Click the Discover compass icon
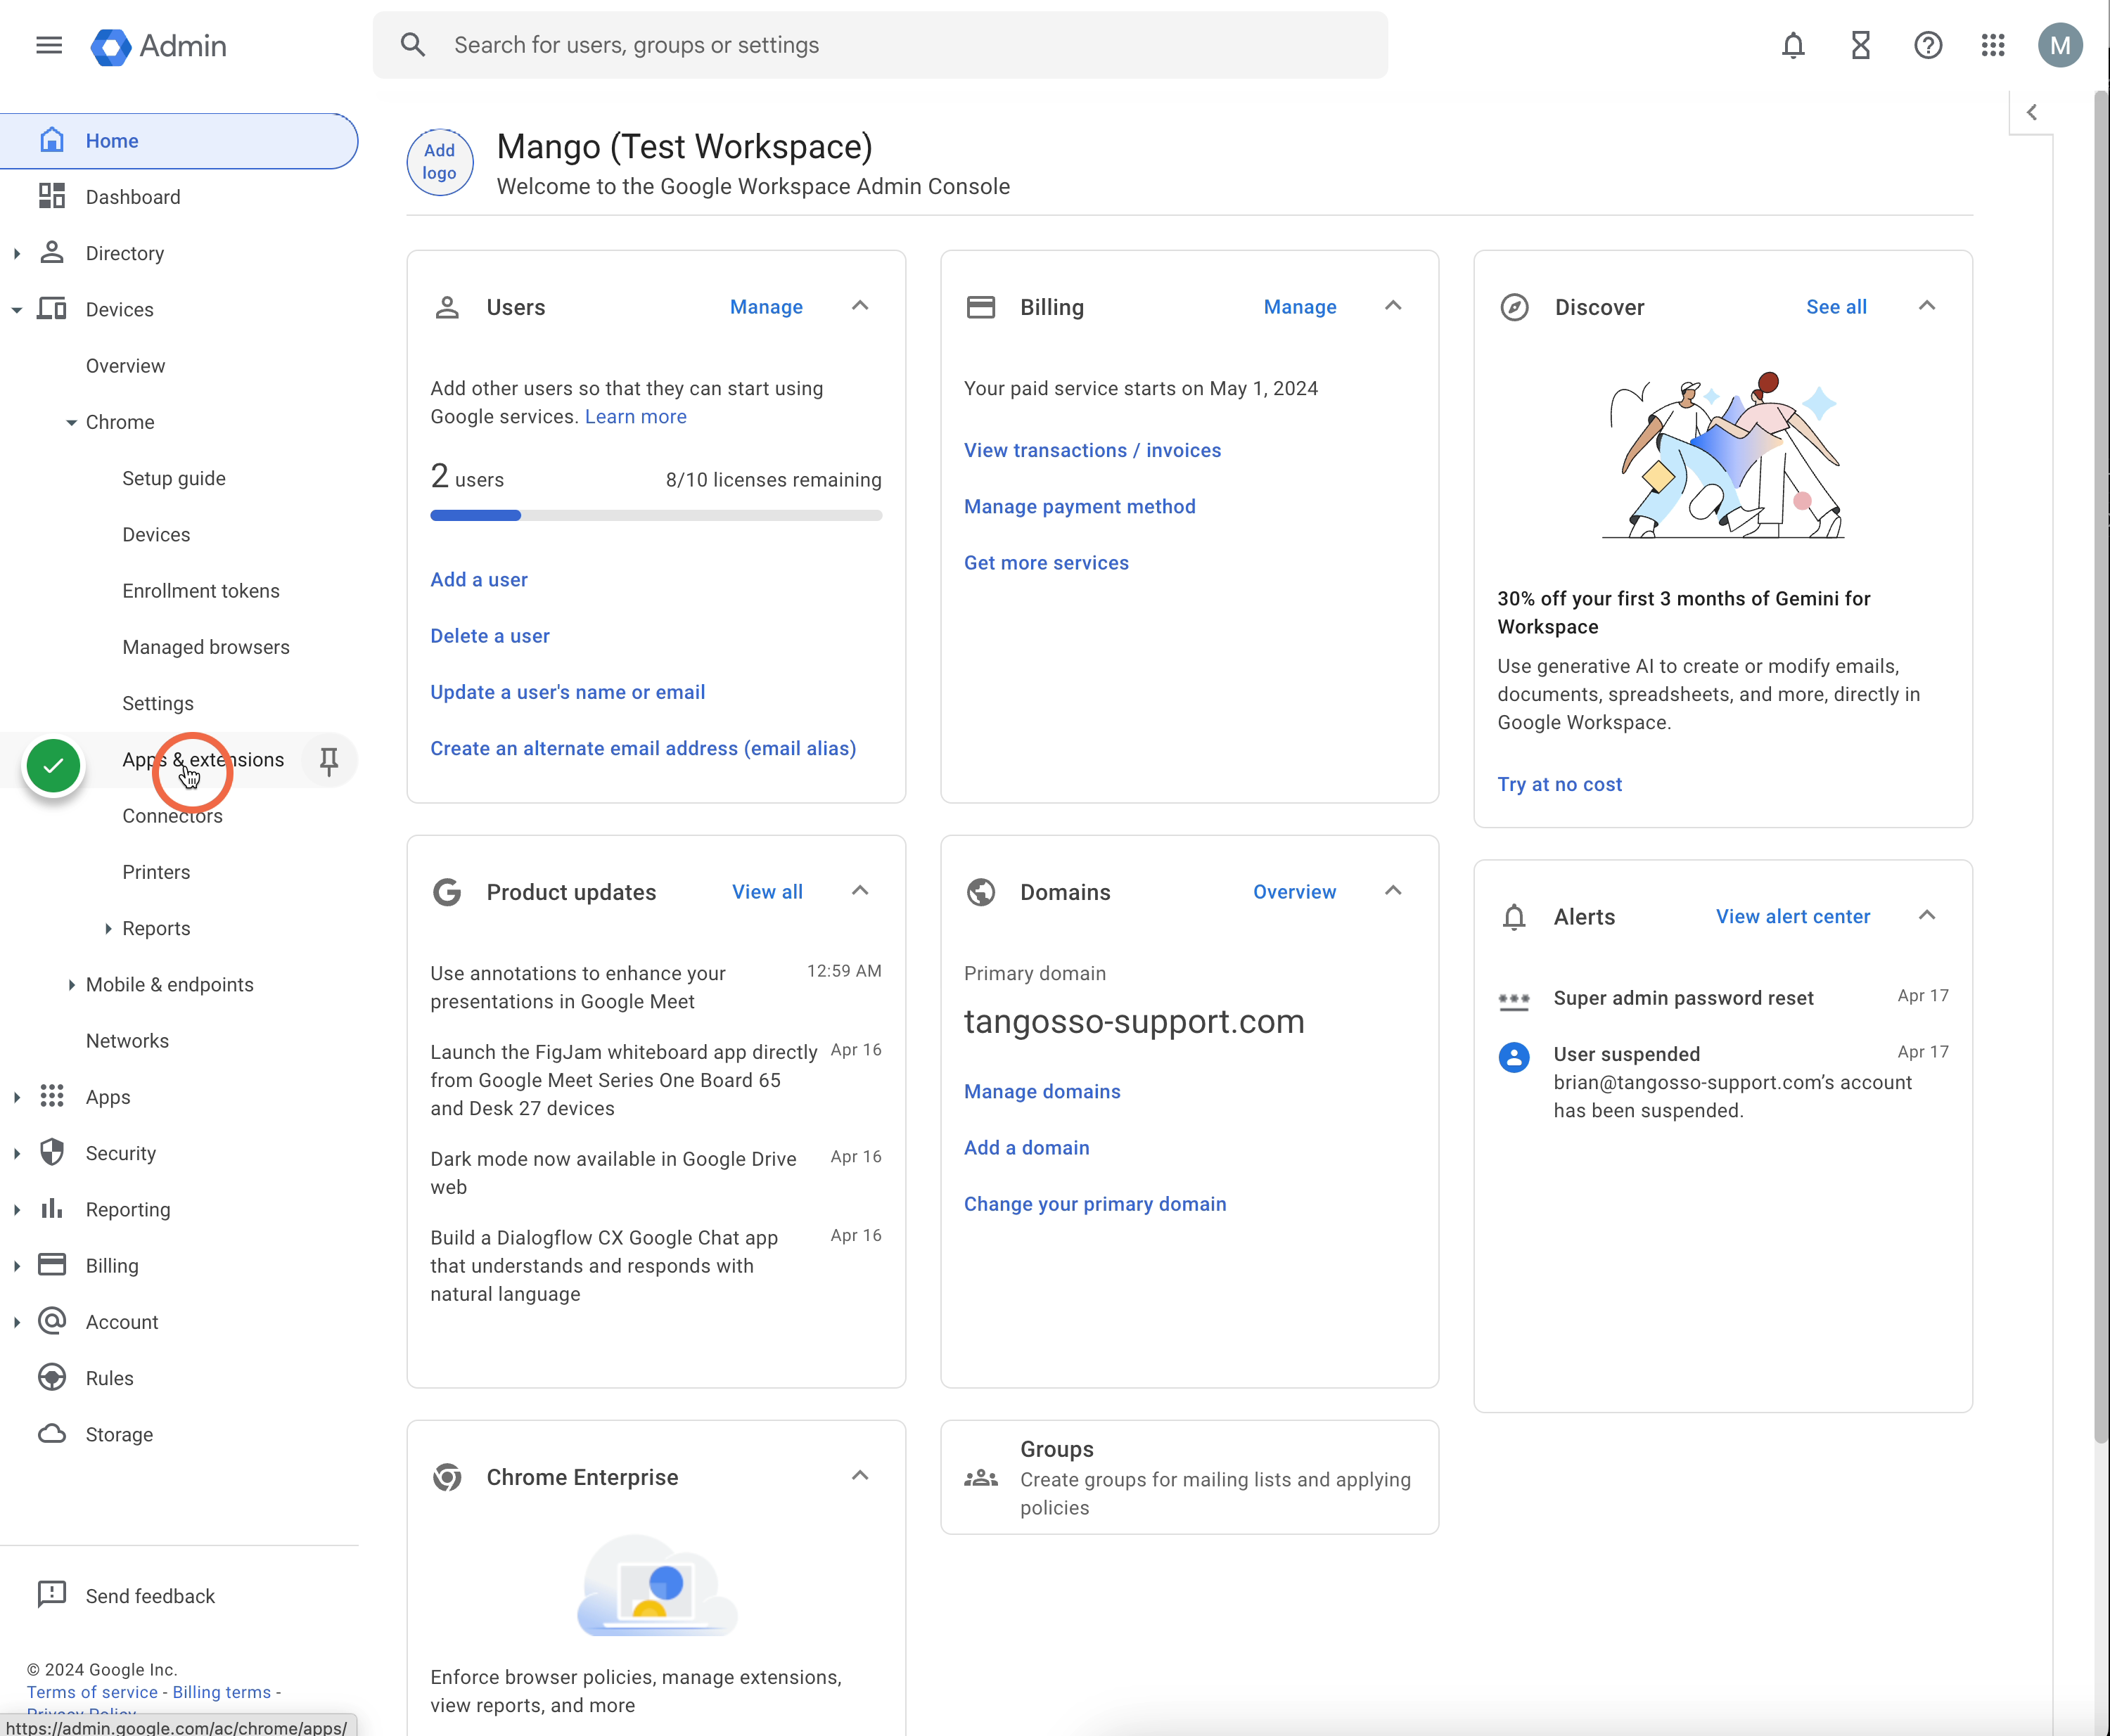The image size is (2110, 1736). [1514, 307]
